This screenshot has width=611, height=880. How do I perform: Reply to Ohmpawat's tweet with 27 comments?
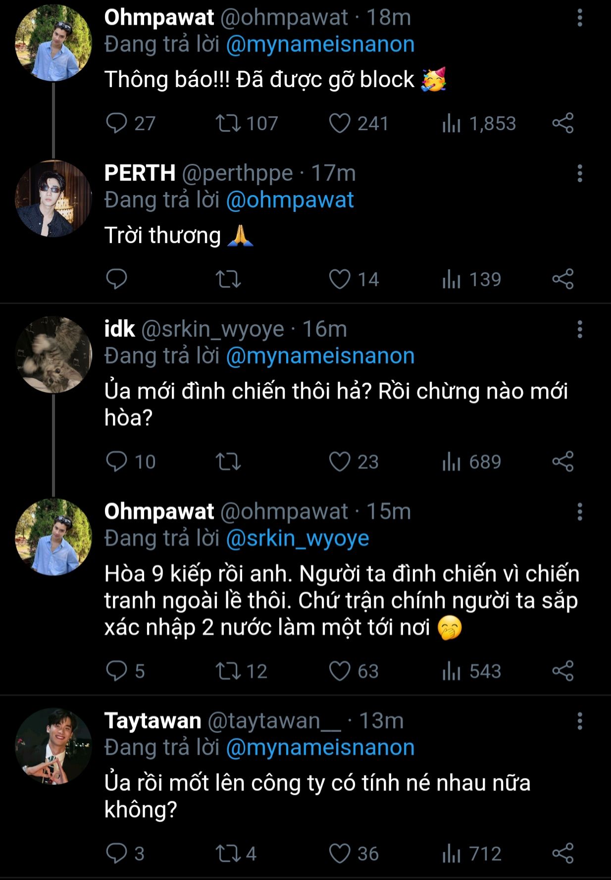coord(117,123)
